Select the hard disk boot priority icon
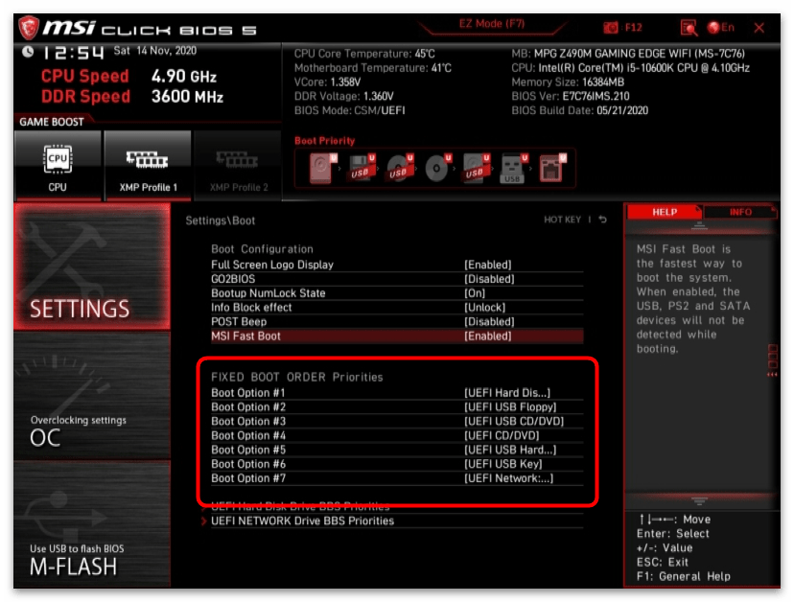Viewport: 794px width, 602px height. (321, 169)
